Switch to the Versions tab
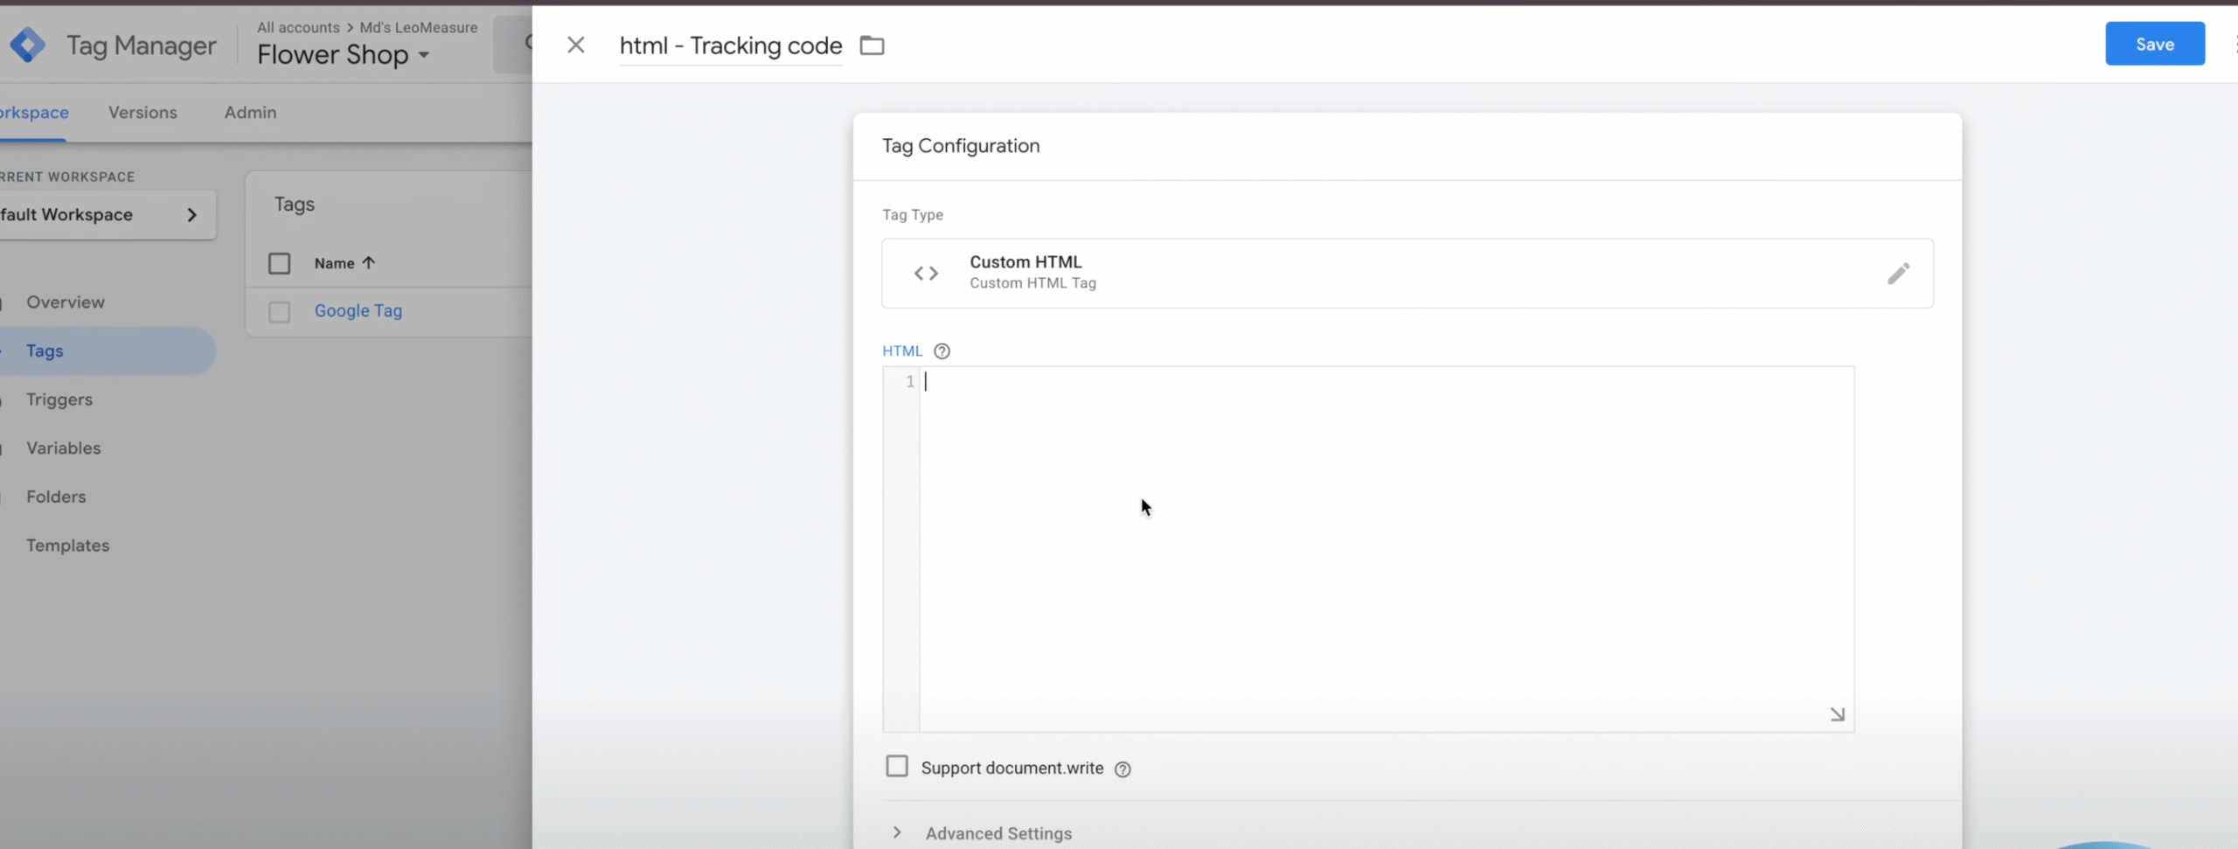 (142, 113)
